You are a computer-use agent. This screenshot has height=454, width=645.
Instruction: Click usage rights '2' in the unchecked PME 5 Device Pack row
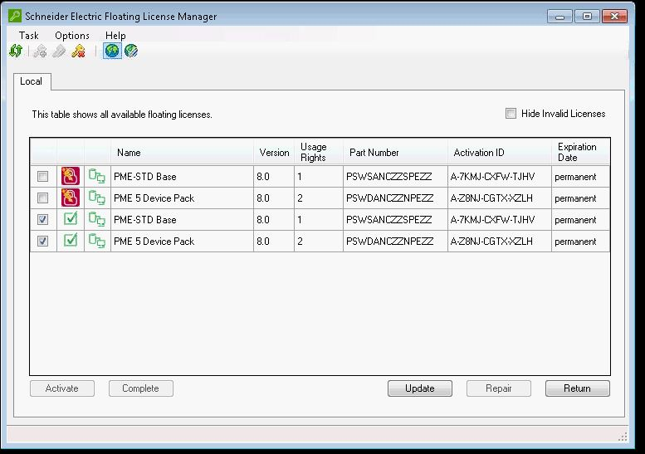point(301,198)
